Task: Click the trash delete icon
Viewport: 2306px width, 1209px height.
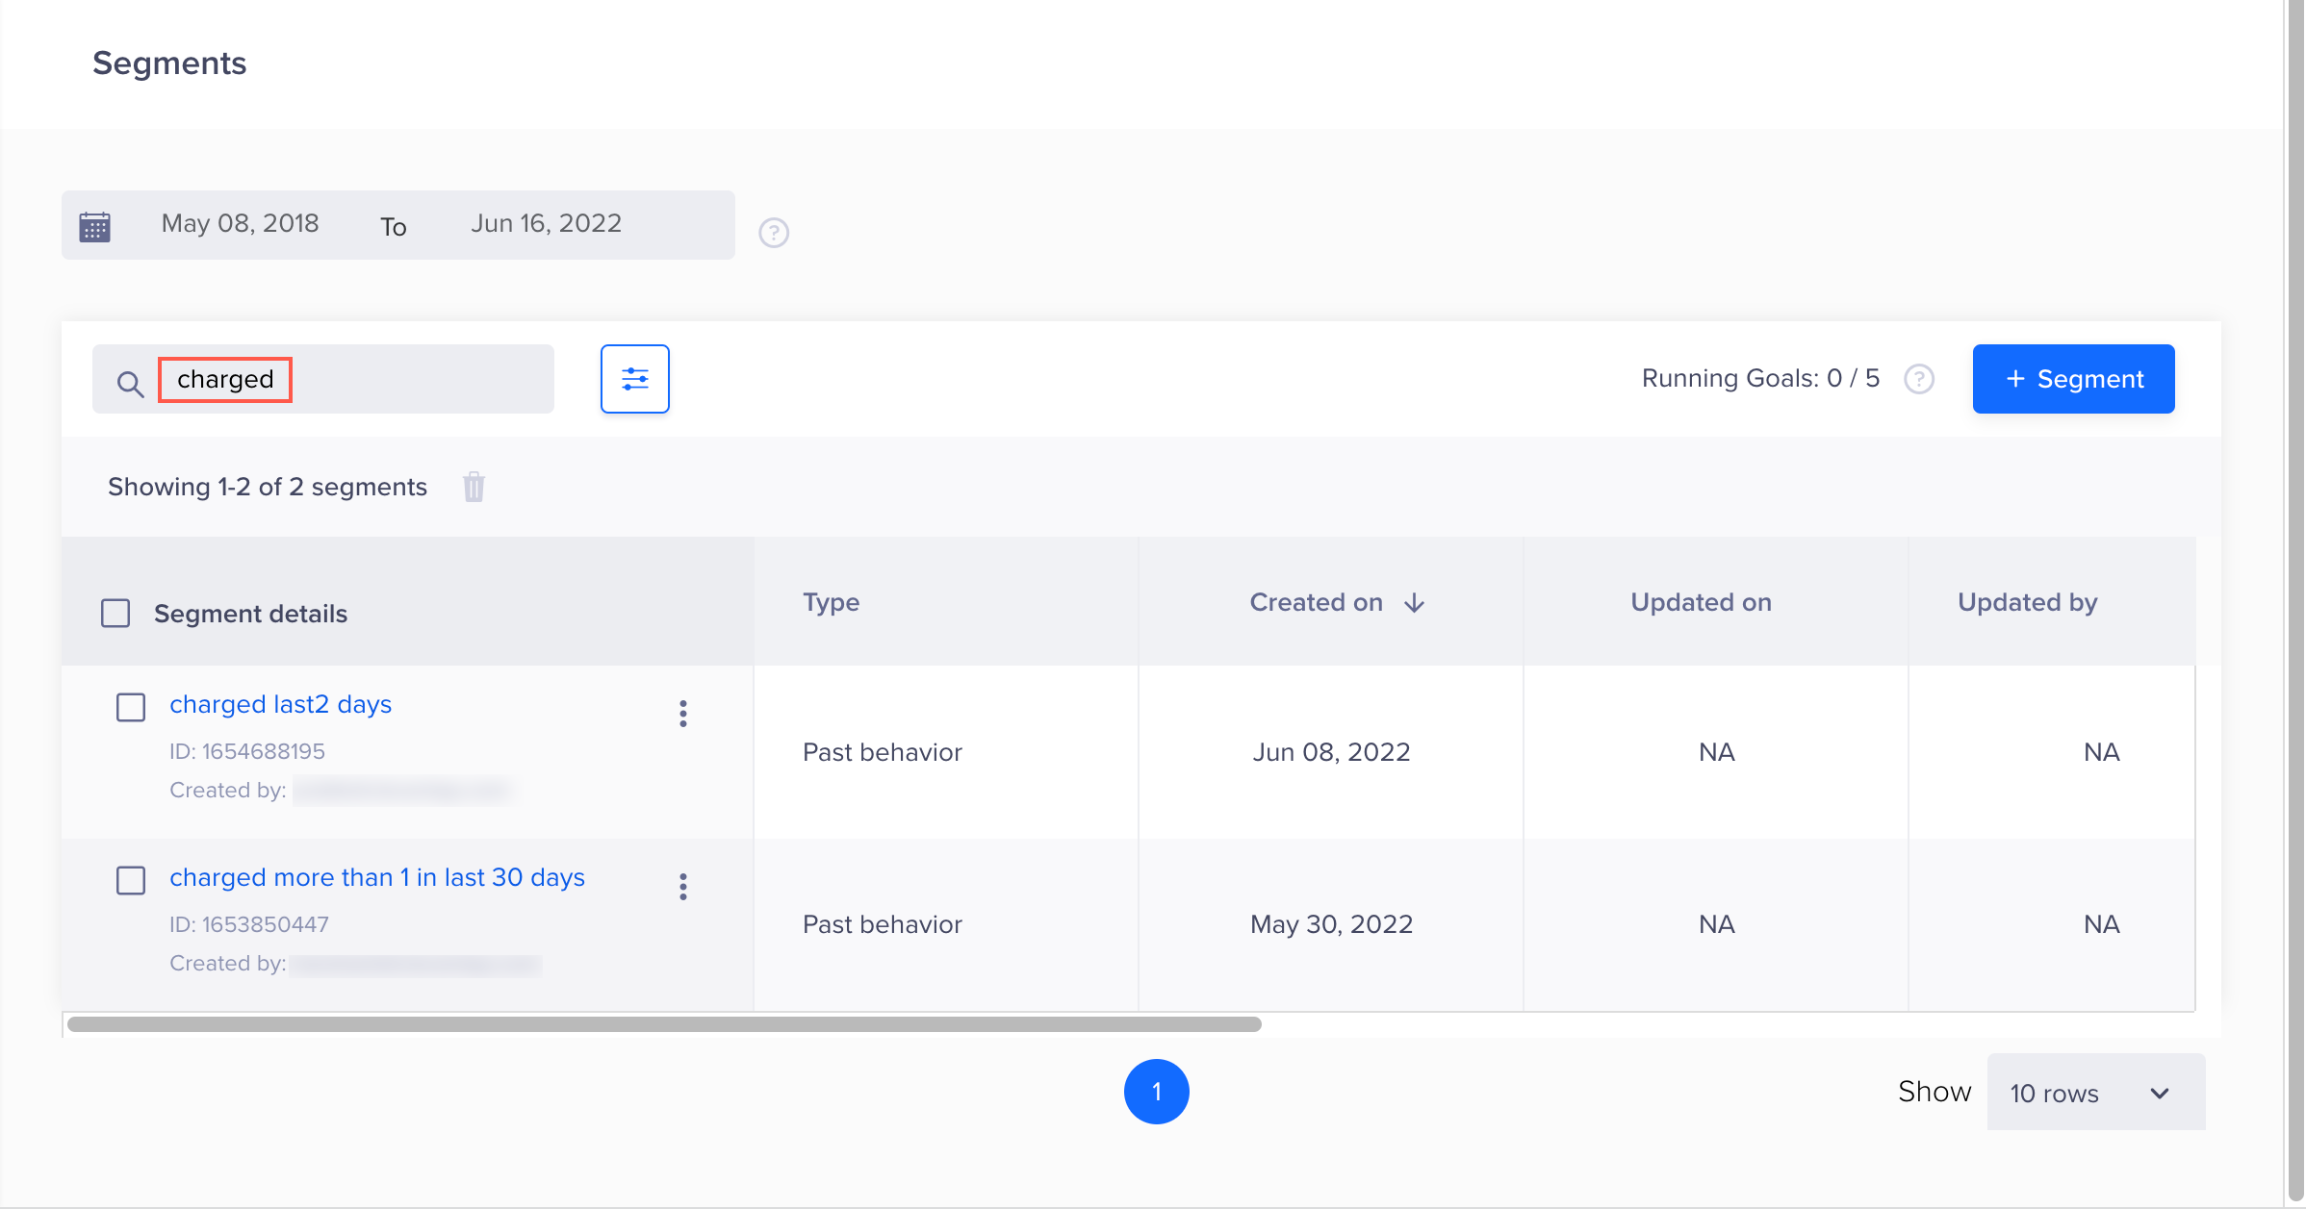Action: coord(474,487)
